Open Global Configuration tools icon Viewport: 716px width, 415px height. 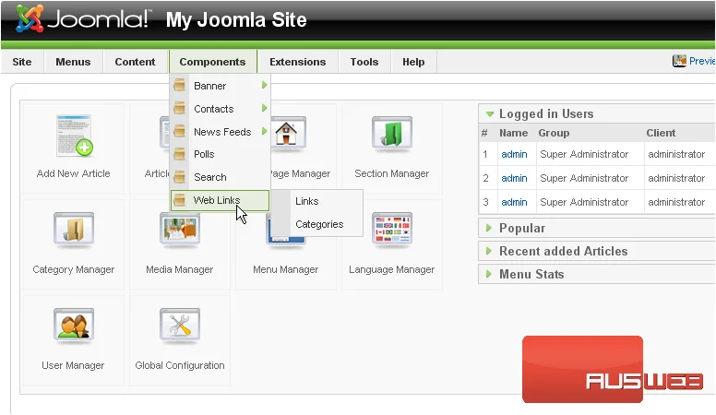pyautogui.click(x=179, y=326)
